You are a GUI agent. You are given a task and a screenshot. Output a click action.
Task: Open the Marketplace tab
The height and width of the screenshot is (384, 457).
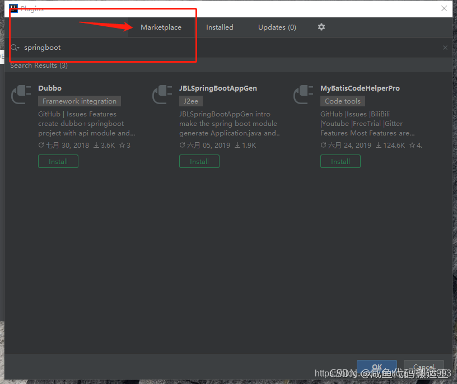click(x=161, y=27)
